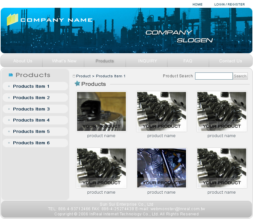
Task: Open the first product thumbnail with large gear
Action: pos(101,111)
